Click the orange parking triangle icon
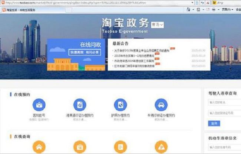This screenshot has height=154, width=241. pyautogui.click(x=161, y=147)
